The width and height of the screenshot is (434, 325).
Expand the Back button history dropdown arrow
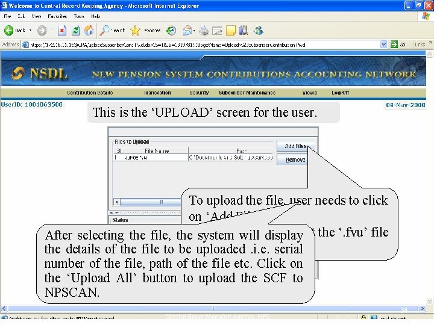(x=31, y=31)
